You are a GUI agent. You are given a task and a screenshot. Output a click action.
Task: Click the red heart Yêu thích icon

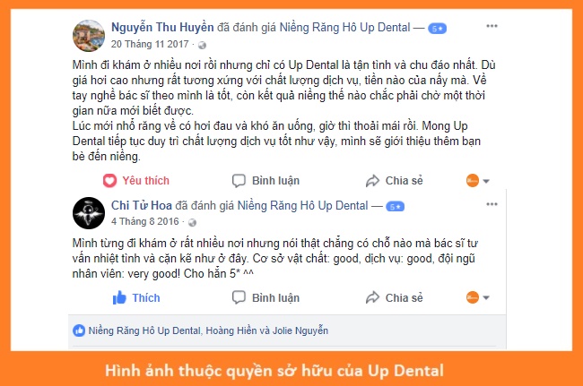(109, 181)
